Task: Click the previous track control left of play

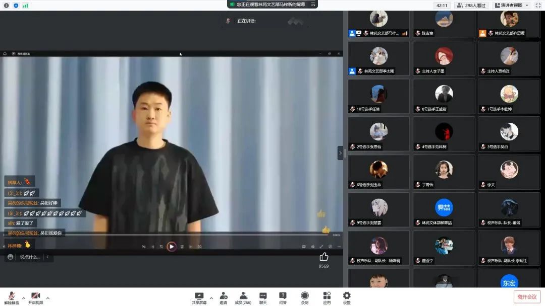Action: (x=152, y=247)
